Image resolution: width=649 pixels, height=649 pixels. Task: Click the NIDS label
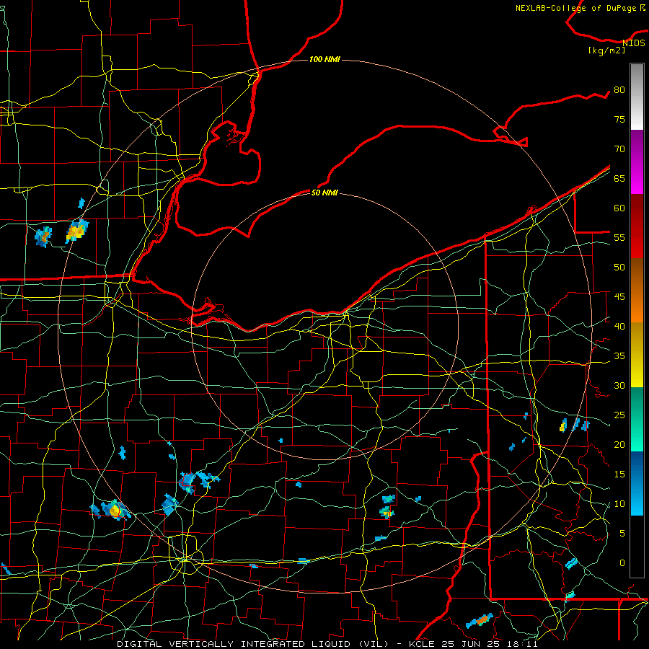click(x=634, y=43)
